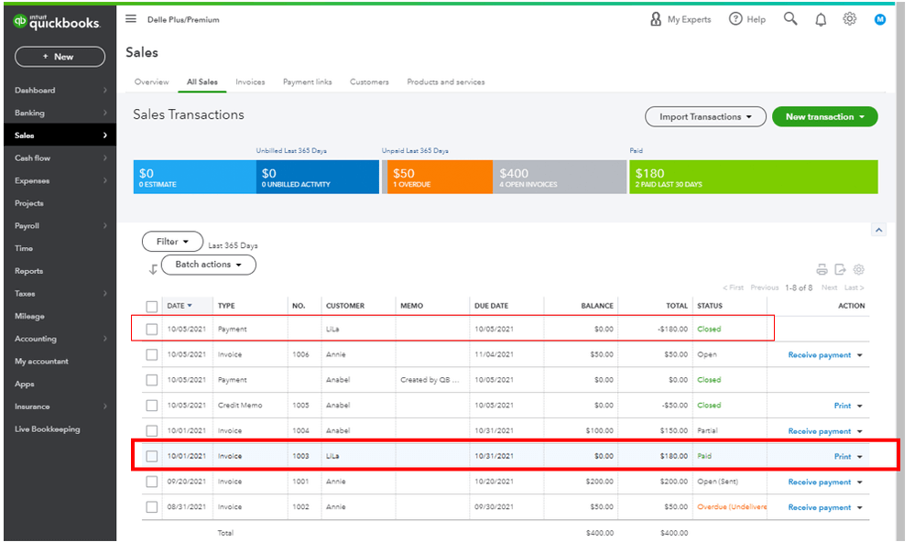Viewport: 914px width, 542px height.
Task: Filter by the gray $400 Open Invoices bar
Action: 560,178
